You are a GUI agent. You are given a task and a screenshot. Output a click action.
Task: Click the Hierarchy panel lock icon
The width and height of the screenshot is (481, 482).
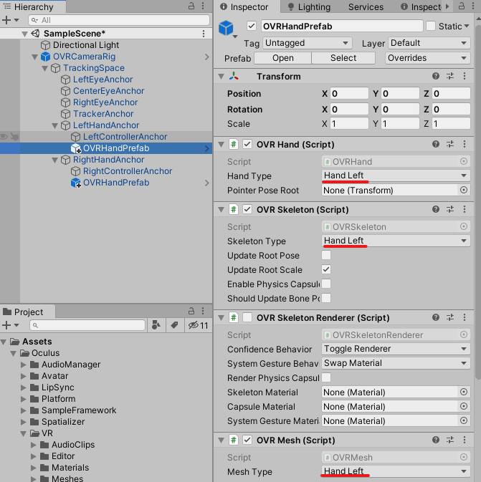[191, 6]
